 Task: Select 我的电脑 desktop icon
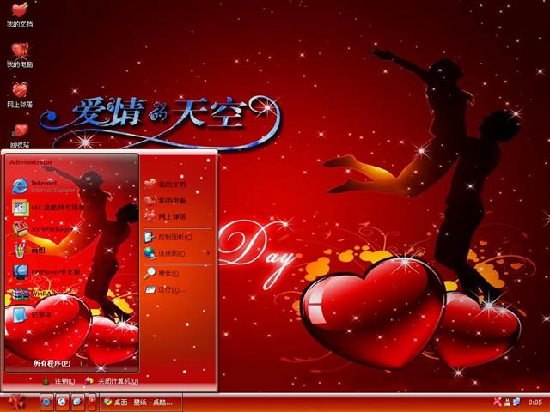click(20, 54)
